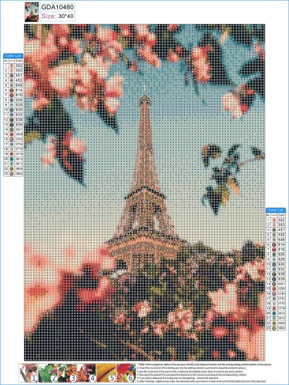Image resolution: width=289 pixels, height=385 pixels.
Task: Click swatch for row 1 in left Color List
Action: point(11,65)
